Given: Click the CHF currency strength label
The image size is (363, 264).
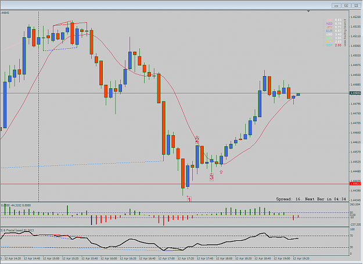Looking at the screenshot, I should (x=329, y=20).
